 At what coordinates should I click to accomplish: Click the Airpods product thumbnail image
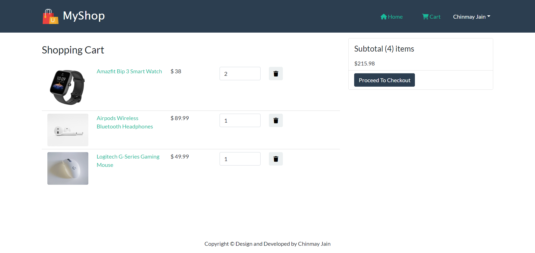(x=68, y=130)
